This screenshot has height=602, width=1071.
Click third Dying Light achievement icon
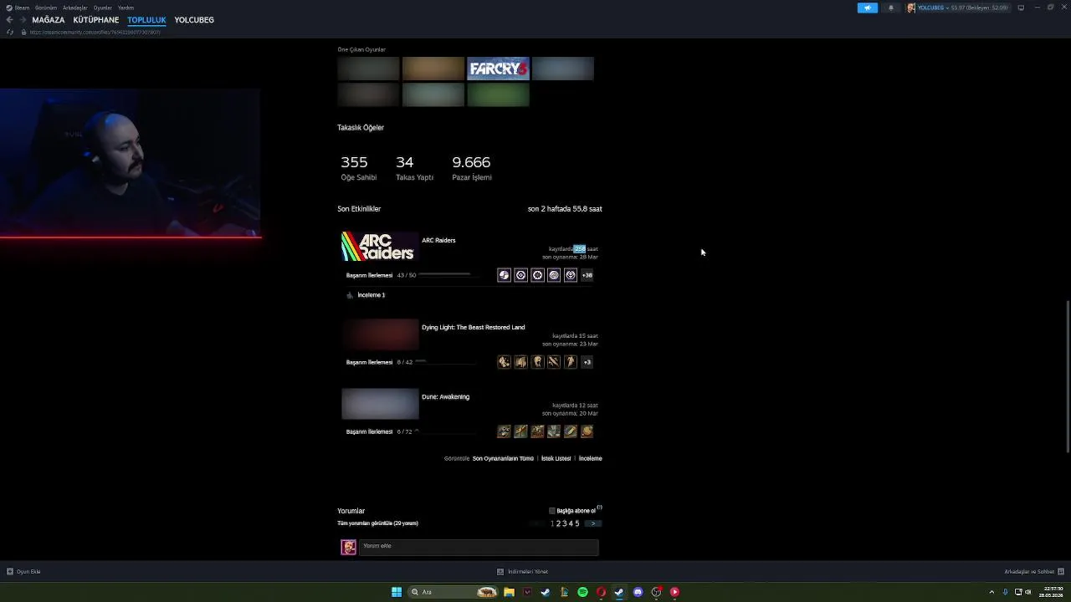(537, 362)
